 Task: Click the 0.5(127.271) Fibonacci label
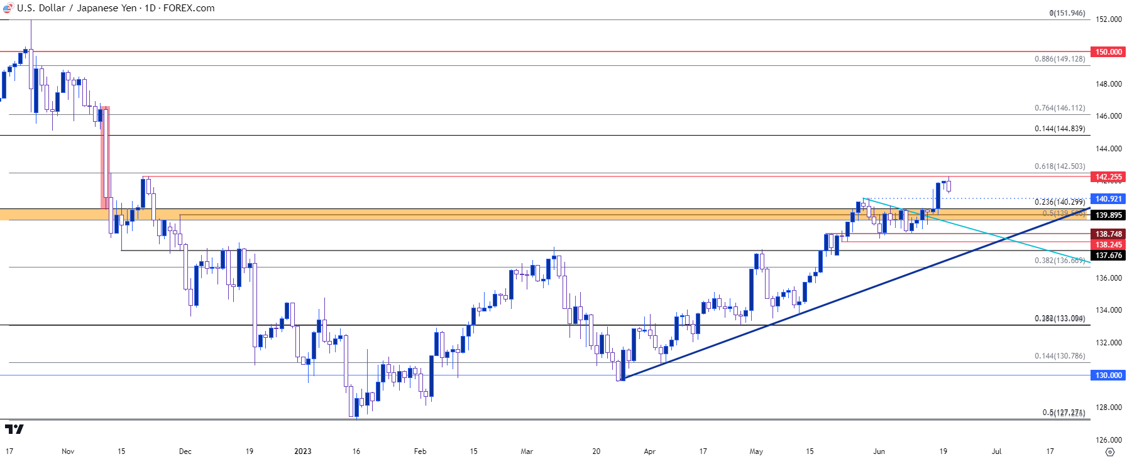(1064, 413)
